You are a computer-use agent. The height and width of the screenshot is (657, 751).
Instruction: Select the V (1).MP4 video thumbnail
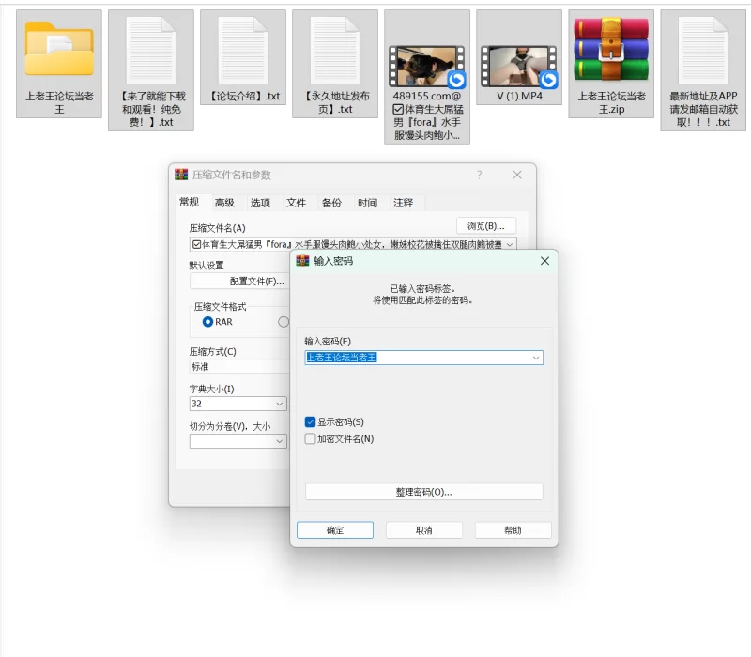519,67
